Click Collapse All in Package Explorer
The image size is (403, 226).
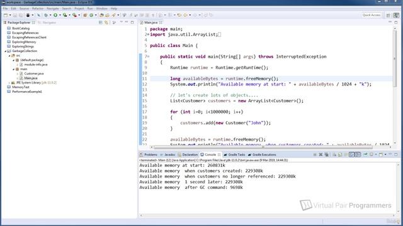tap(101, 23)
